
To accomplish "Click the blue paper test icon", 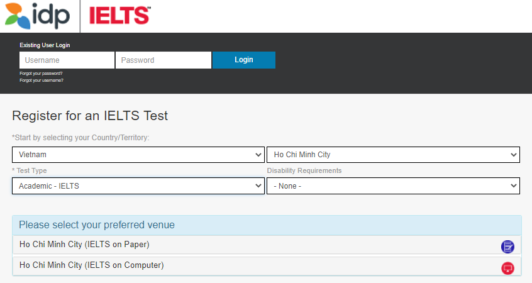I will (x=507, y=247).
